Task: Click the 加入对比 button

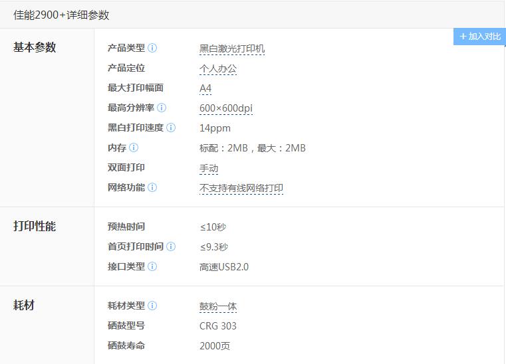Action: pos(479,37)
